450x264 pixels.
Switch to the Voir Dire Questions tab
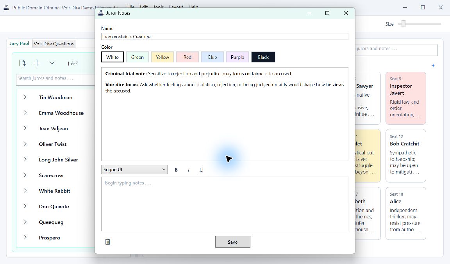pyautogui.click(x=54, y=44)
